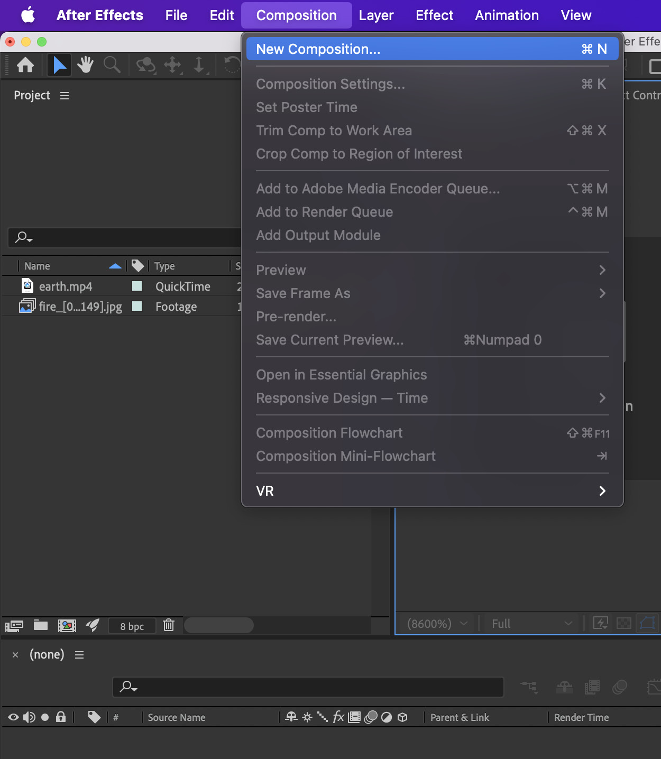Click the trash icon to delete selected item
661x759 pixels.
[x=169, y=625]
